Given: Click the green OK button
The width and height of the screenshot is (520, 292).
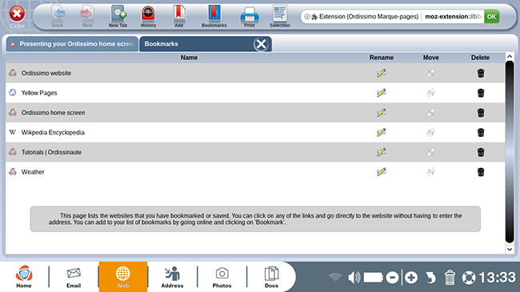Looking at the screenshot, I should 491,17.
